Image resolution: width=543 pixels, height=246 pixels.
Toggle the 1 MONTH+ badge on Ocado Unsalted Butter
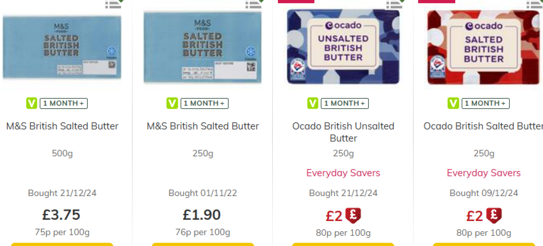click(345, 103)
